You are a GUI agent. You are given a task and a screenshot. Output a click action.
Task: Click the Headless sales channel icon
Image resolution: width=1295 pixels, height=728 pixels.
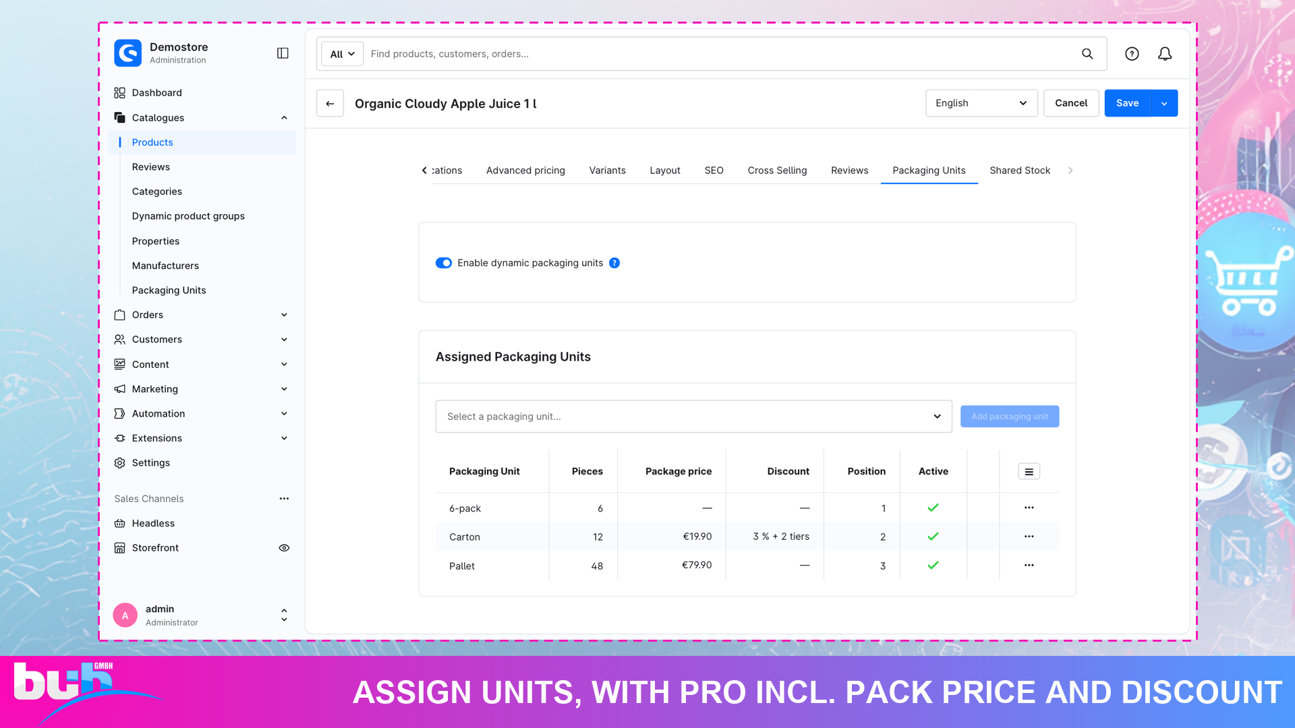coord(119,523)
